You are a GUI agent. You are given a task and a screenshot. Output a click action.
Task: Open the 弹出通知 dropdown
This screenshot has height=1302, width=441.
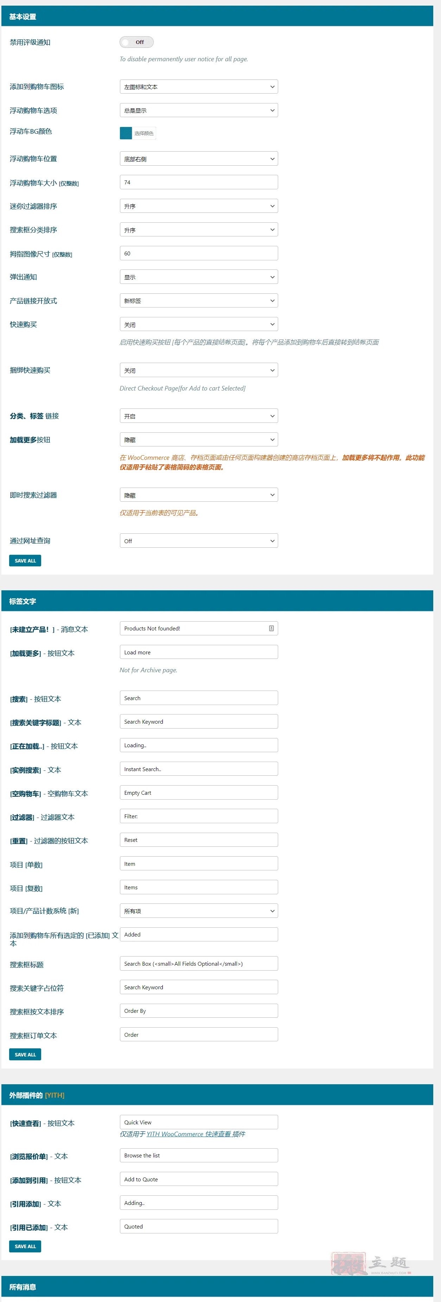click(199, 277)
